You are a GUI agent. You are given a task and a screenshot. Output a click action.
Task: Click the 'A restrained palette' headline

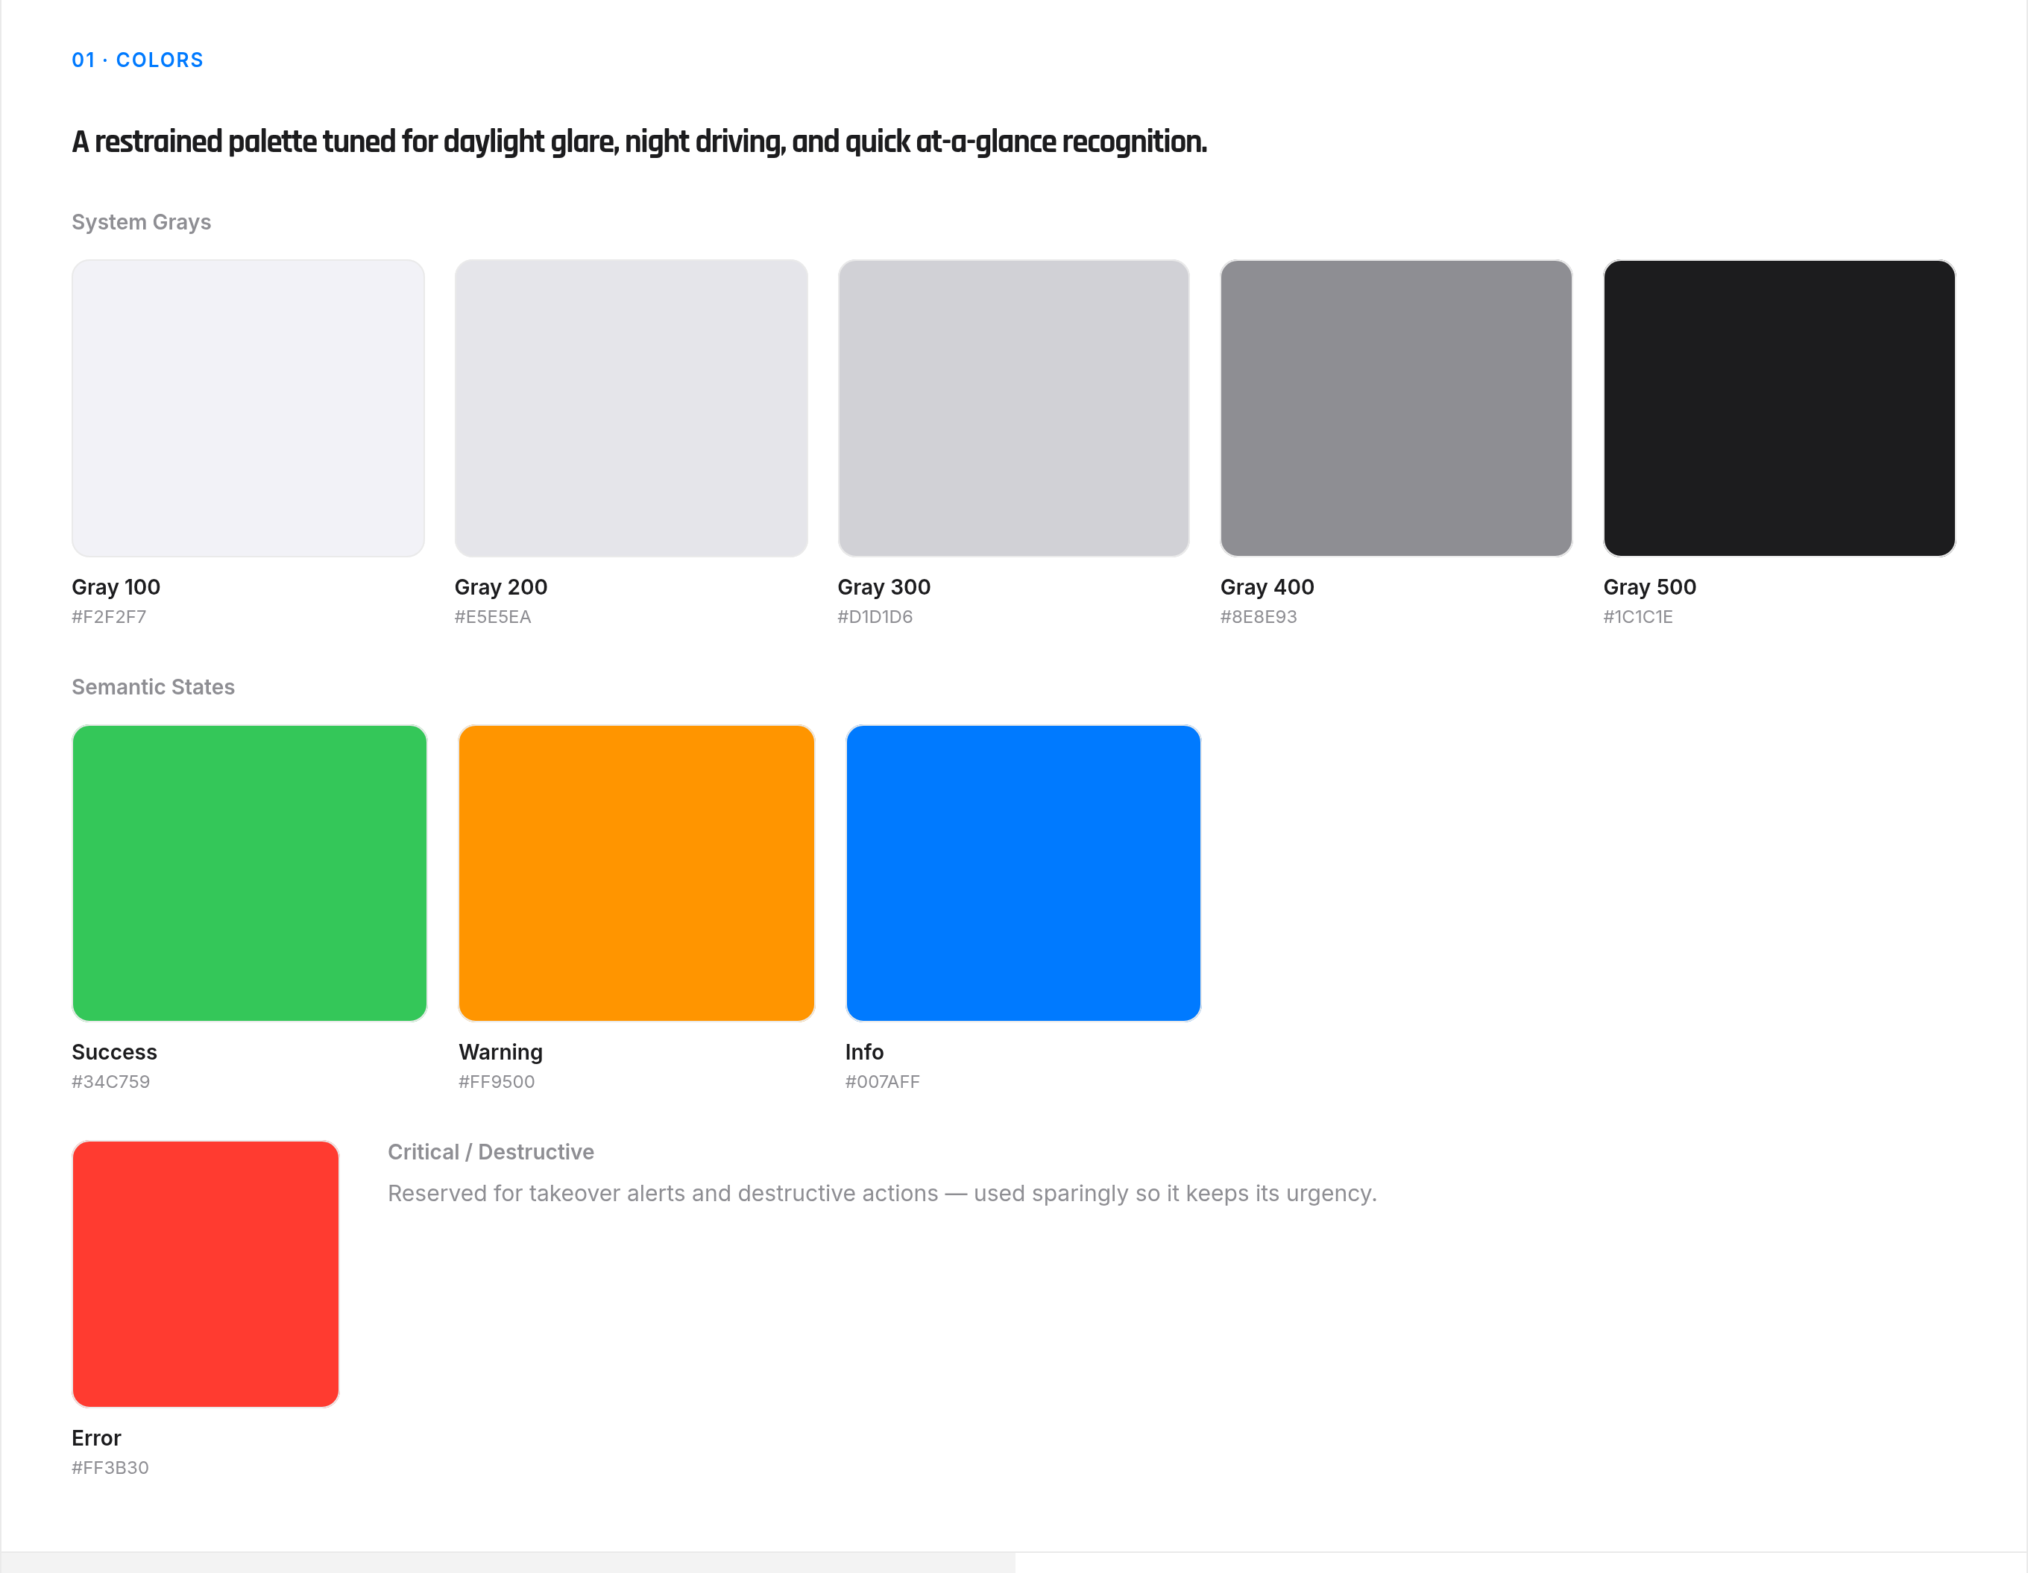[x=639, y=142]
